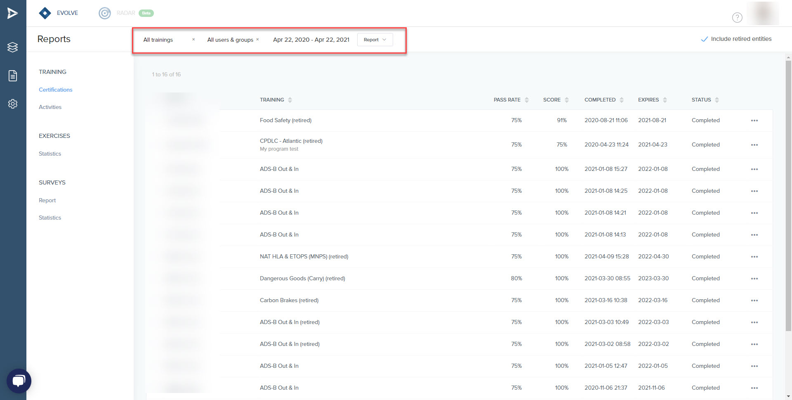Viewport: 792px width, 400px height.
Task: Clear the All users & groups filter
Action: coord(257,40)
